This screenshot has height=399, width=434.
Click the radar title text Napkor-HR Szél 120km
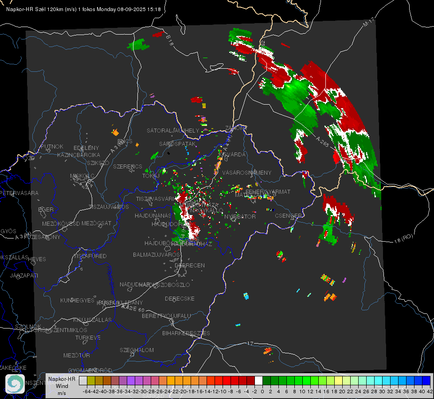(x=35, y=9)
